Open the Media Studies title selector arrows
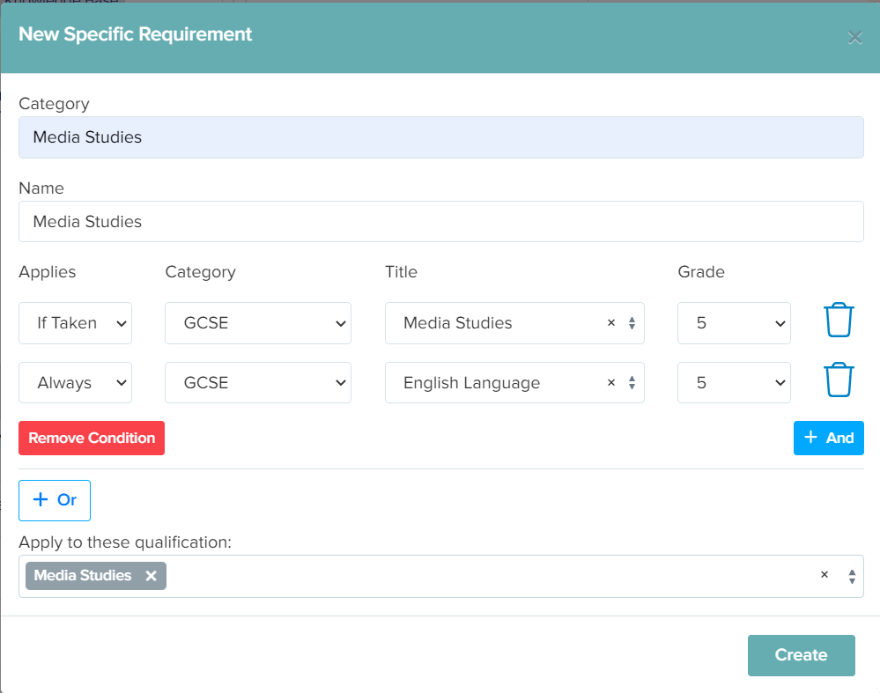 pyautogui.click(x=632, y=323)
